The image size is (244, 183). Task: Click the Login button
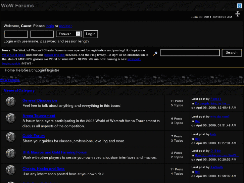tap(91, 34)
